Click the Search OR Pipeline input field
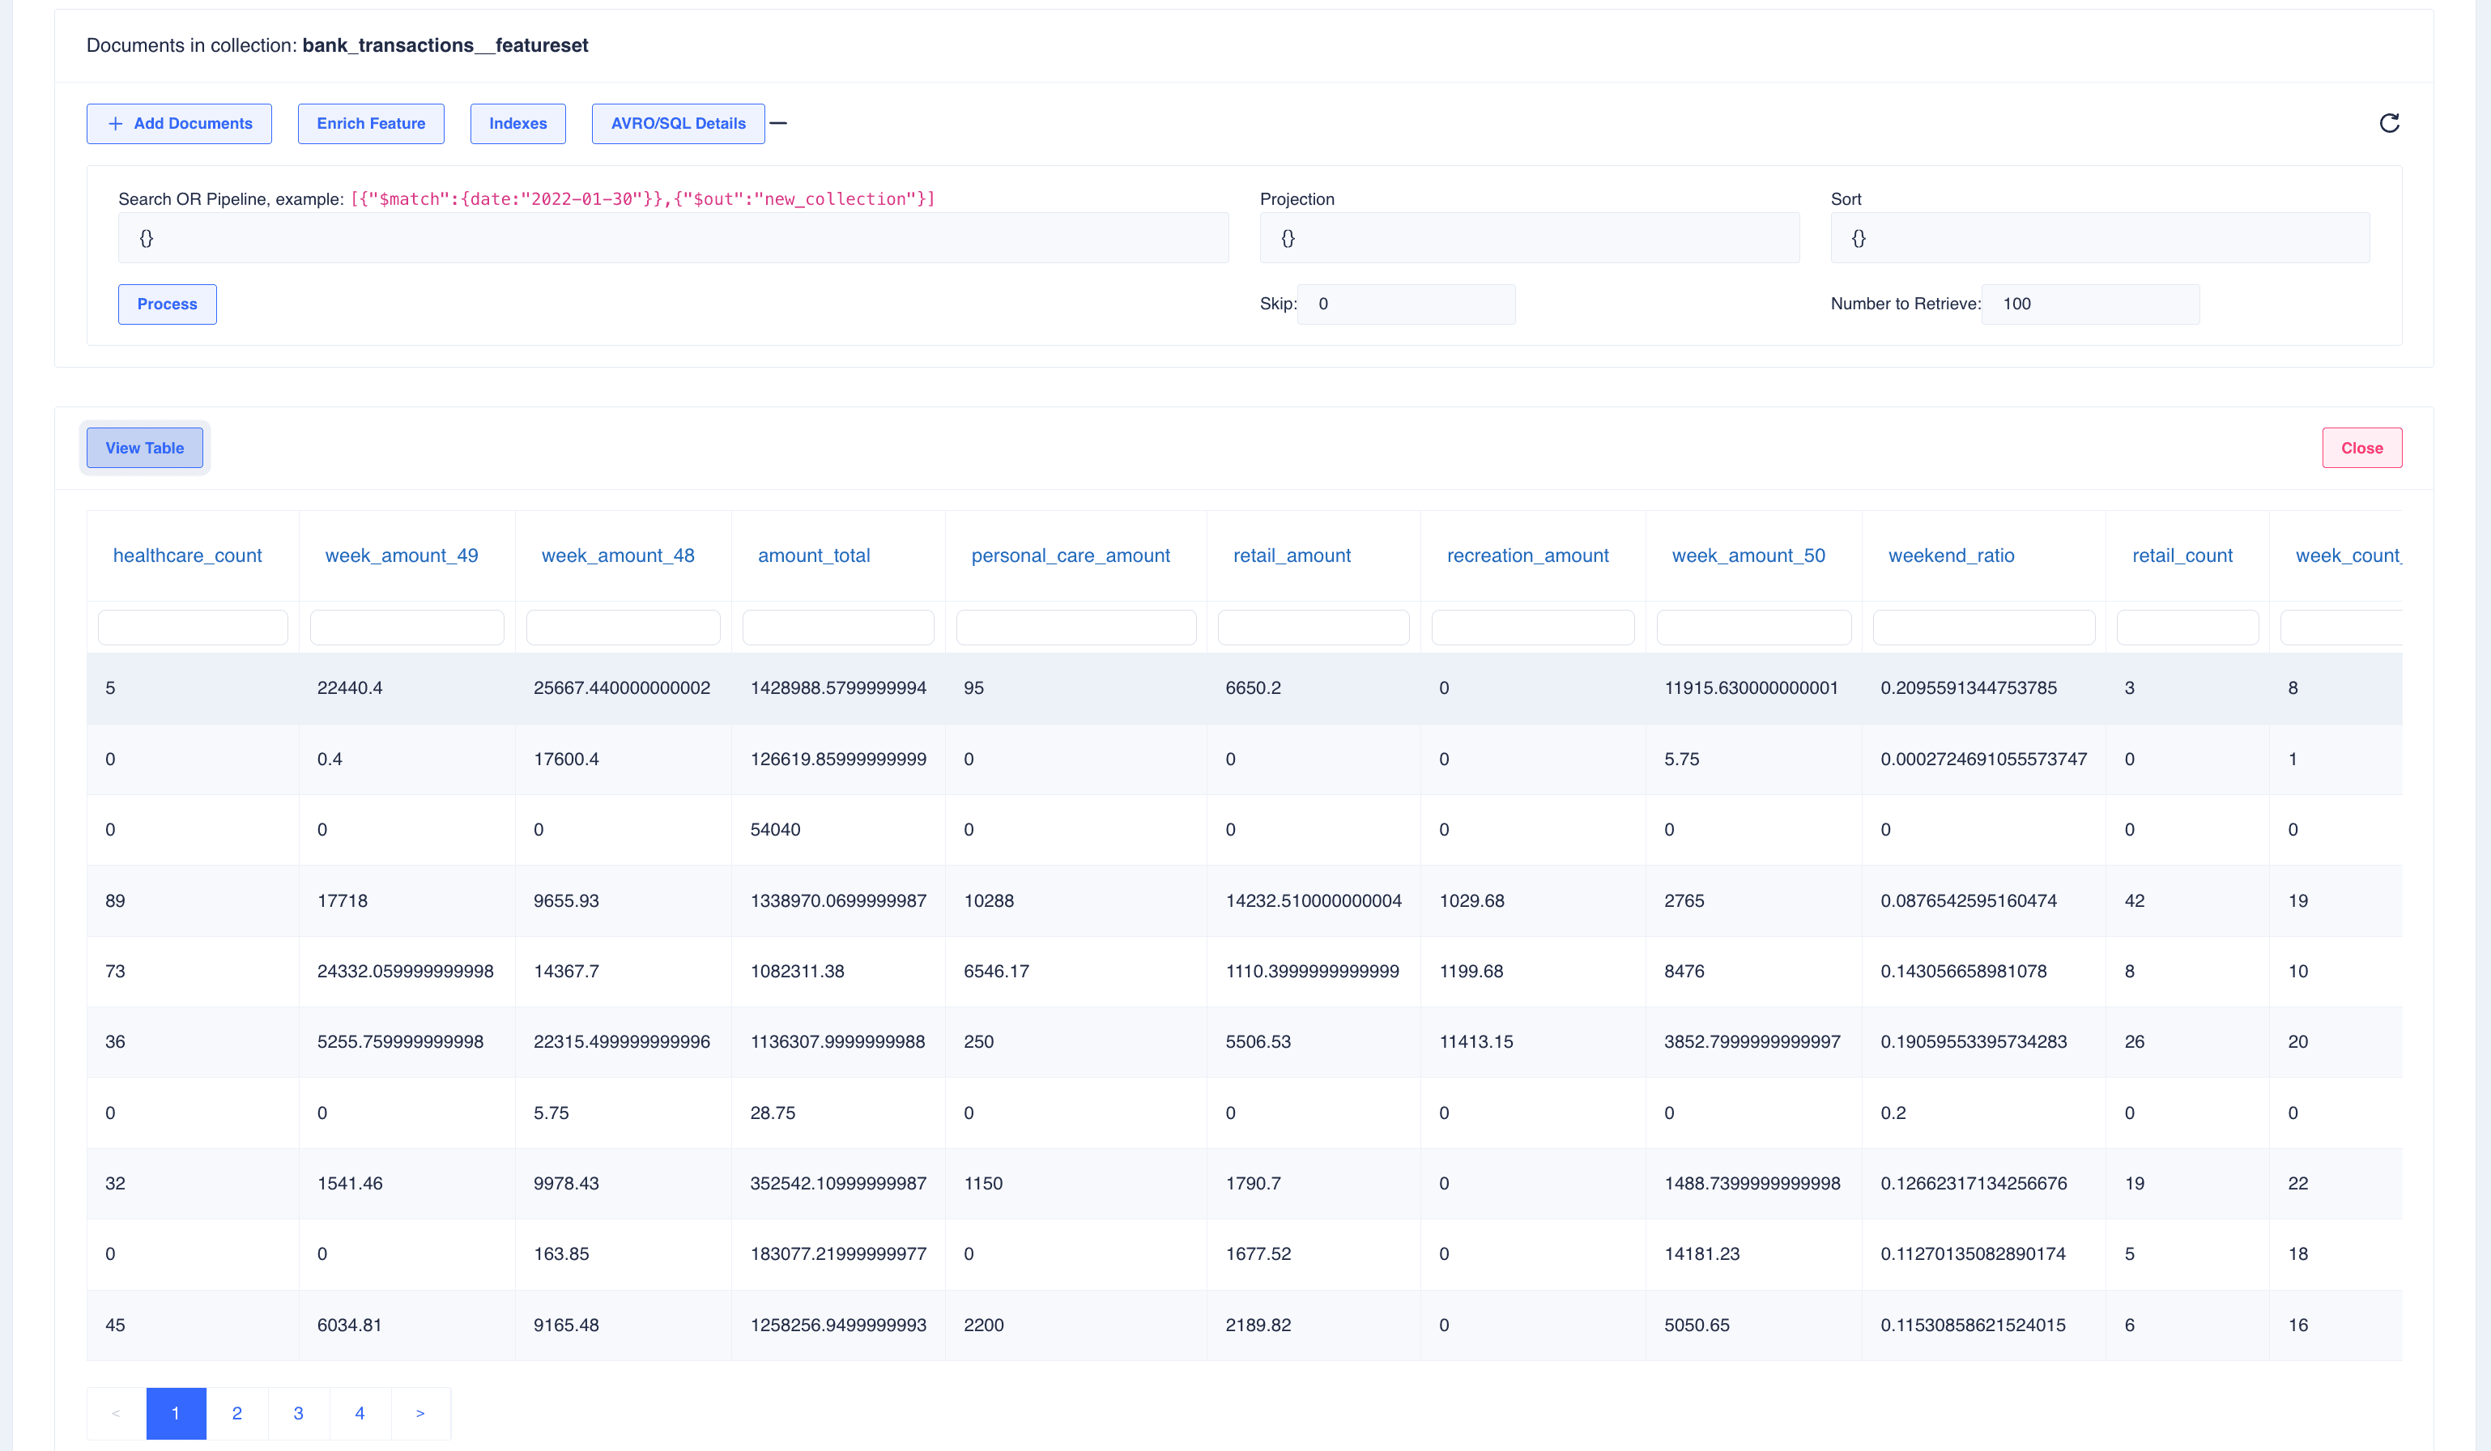Viewport: 2491px width, 1451px height. click(672, 238)
